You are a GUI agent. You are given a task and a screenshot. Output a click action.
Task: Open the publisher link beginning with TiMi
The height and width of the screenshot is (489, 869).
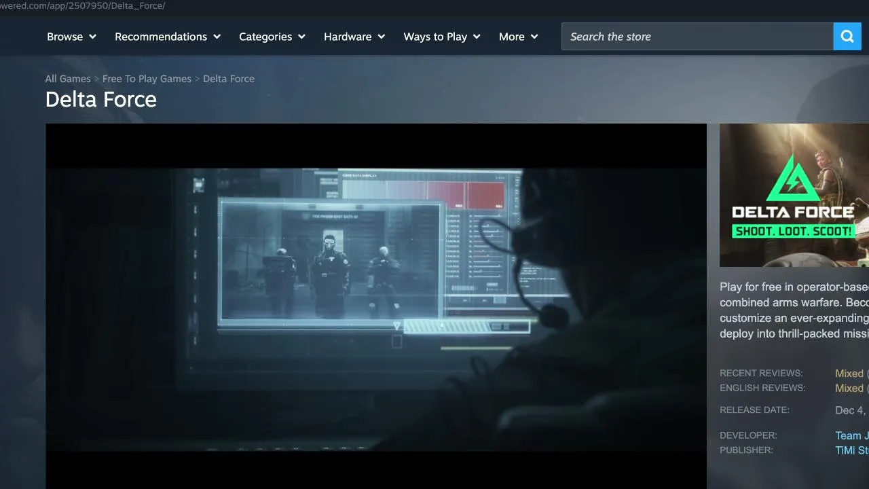(x=852, y=451)
